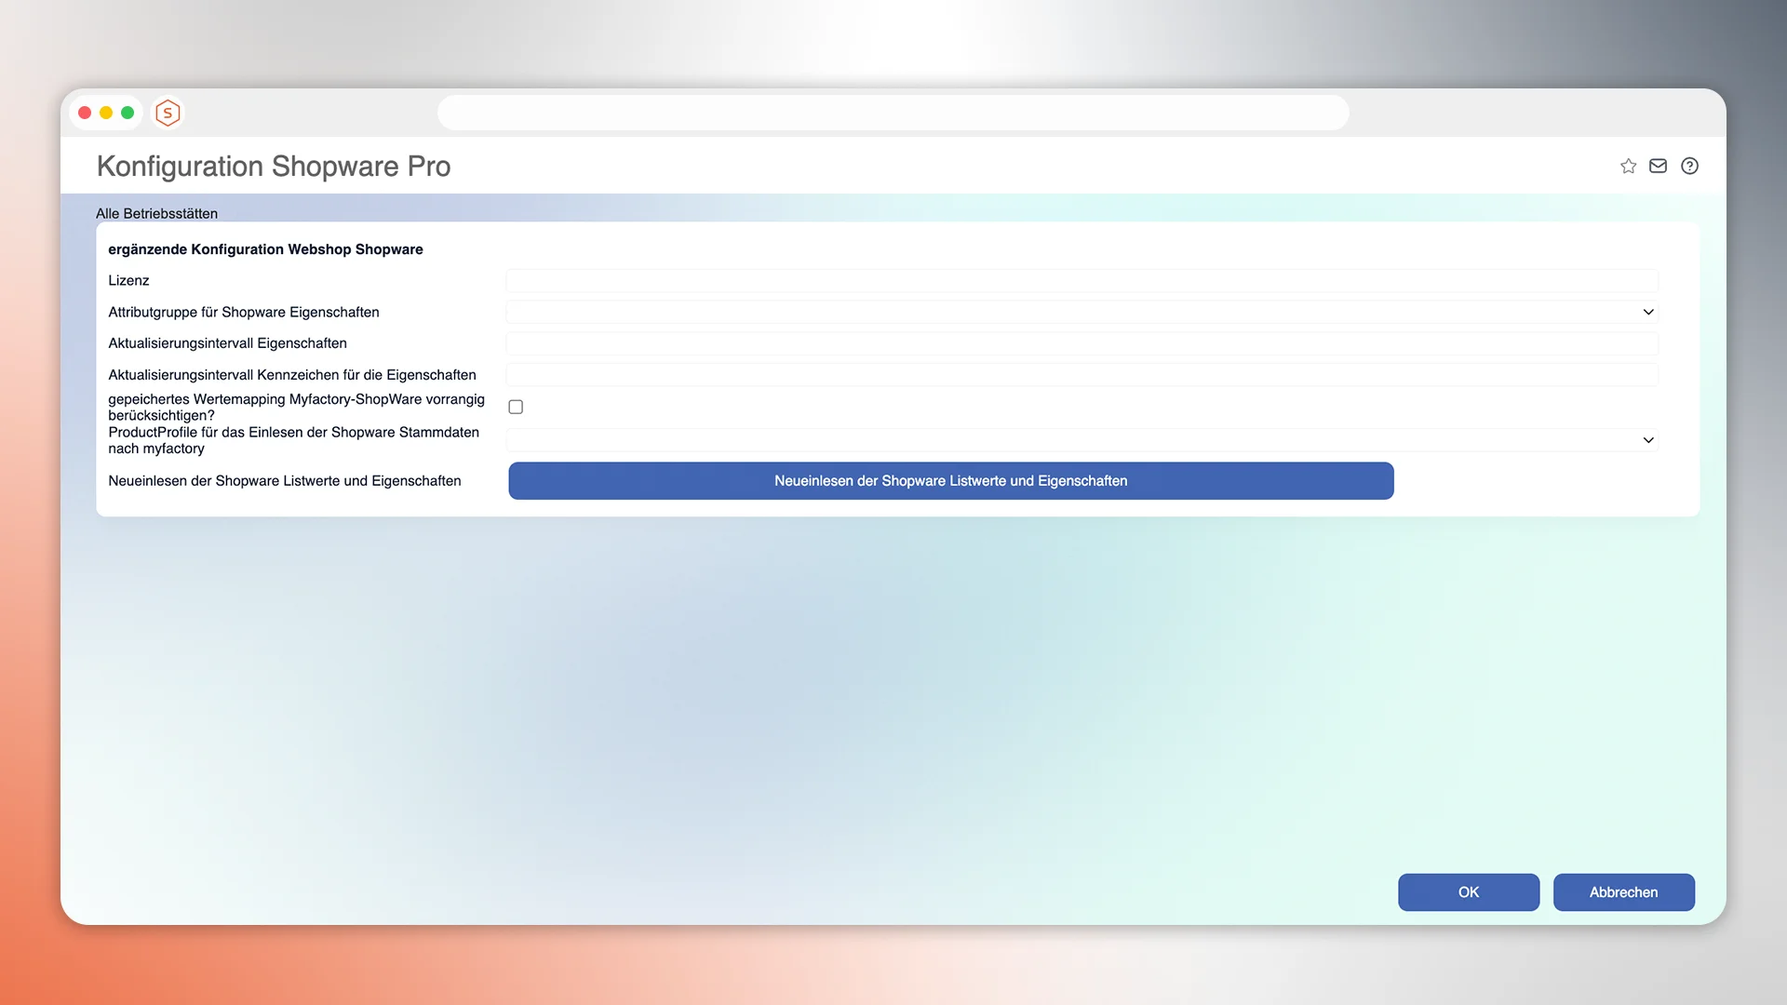Screen dimensions: 1787x1005
Task: Click the red close window button
Action: 85,112
